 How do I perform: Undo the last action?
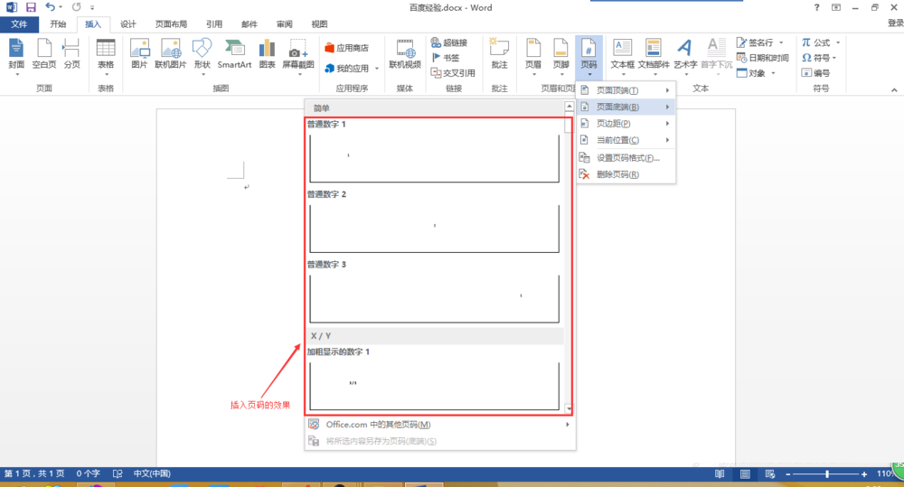(50, 7)
